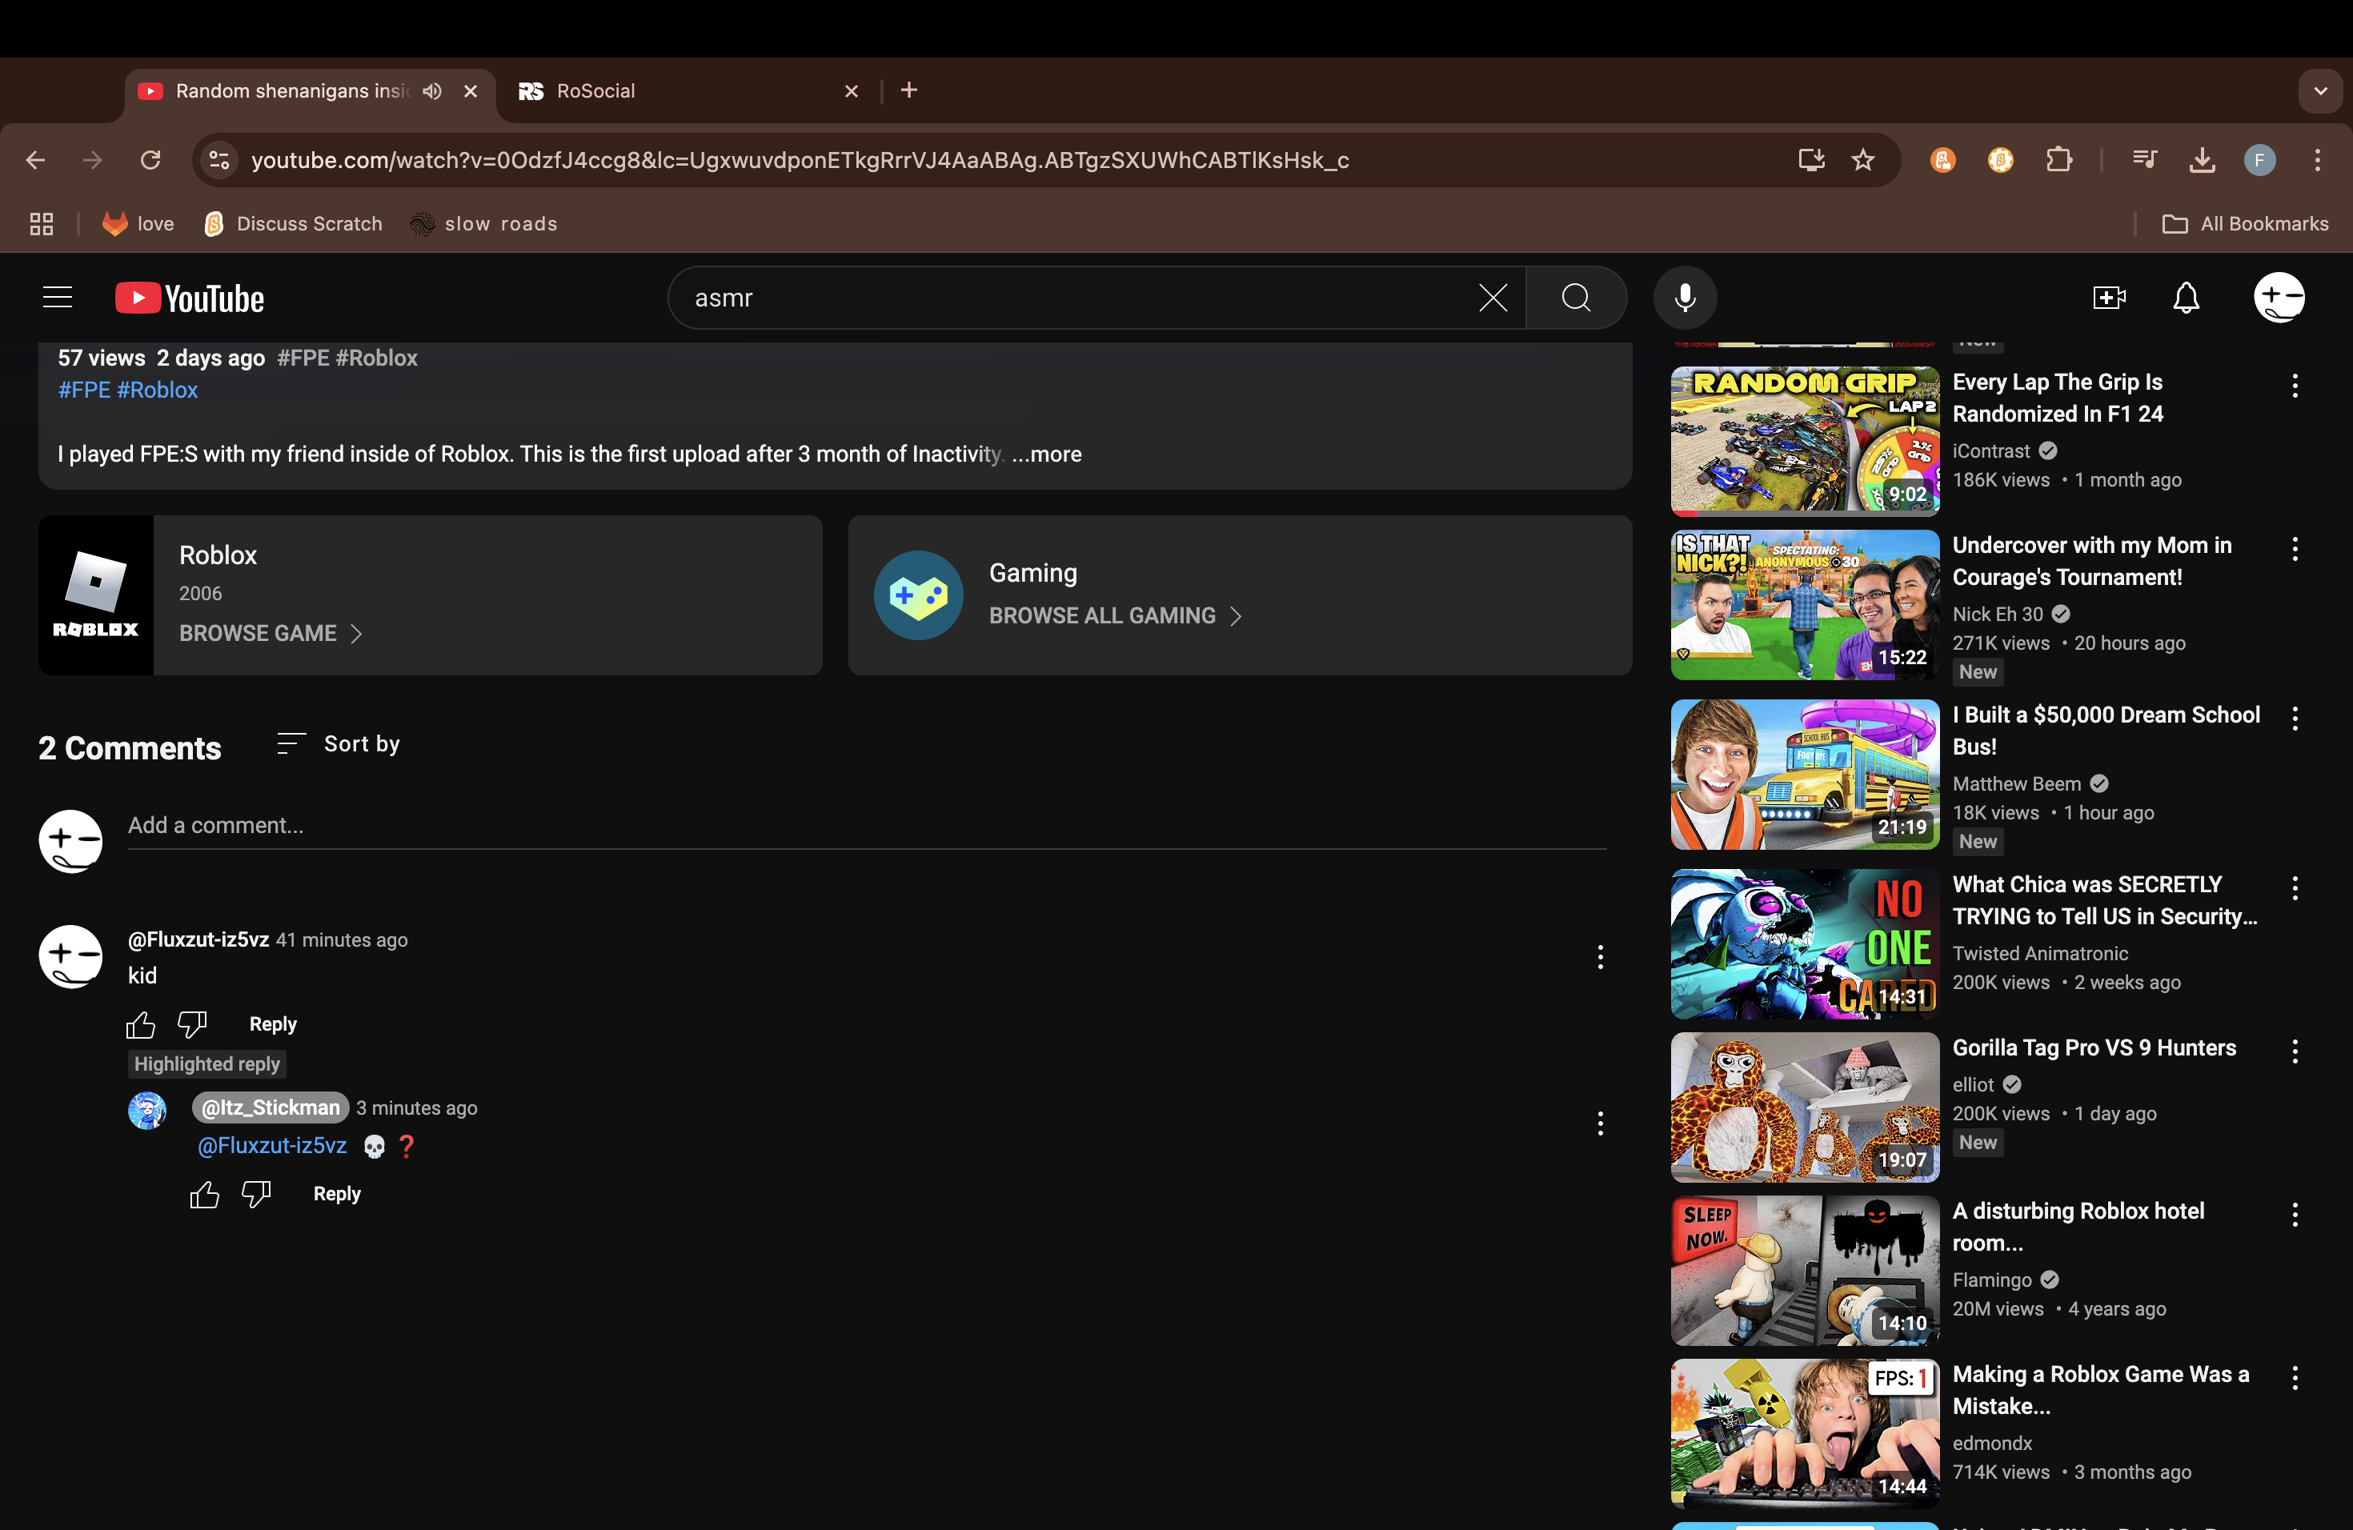The width and height of the screenshot is (2353, 1530).
Task: Mute the tab via the speaker icon
Action: 432,91
